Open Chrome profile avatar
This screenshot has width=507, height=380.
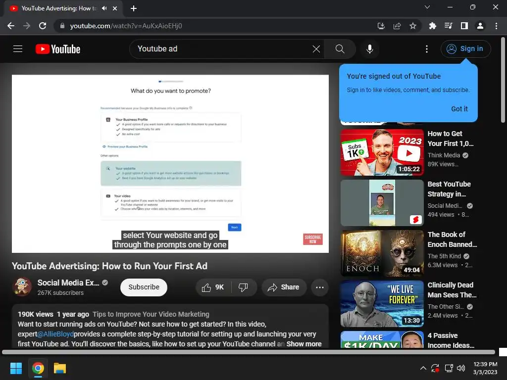[480, 26]
